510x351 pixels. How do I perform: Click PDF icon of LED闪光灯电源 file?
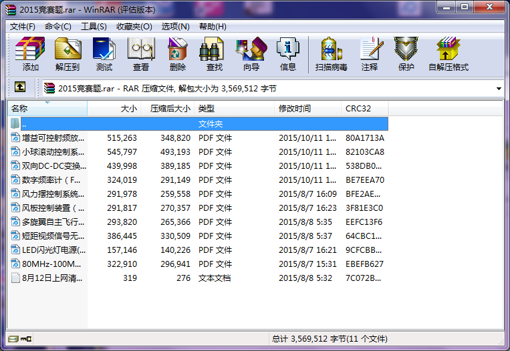pos(15,250)
